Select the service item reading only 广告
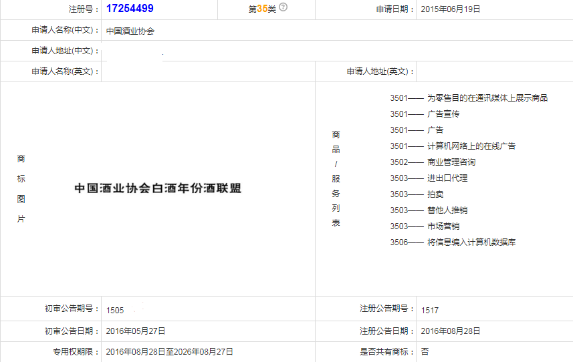The height and width of the screenshot is (362, 573). click(x=435, y=130)
